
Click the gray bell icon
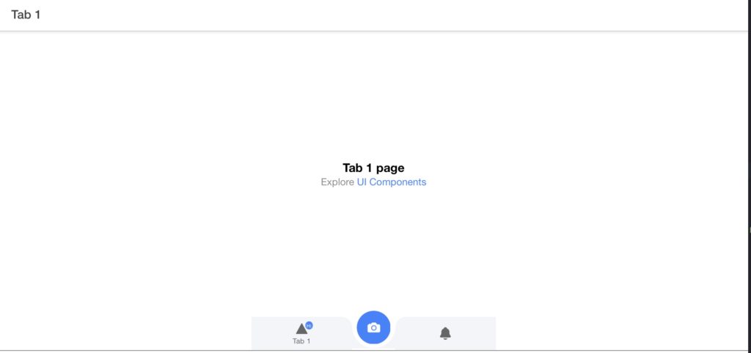[445, 333]
